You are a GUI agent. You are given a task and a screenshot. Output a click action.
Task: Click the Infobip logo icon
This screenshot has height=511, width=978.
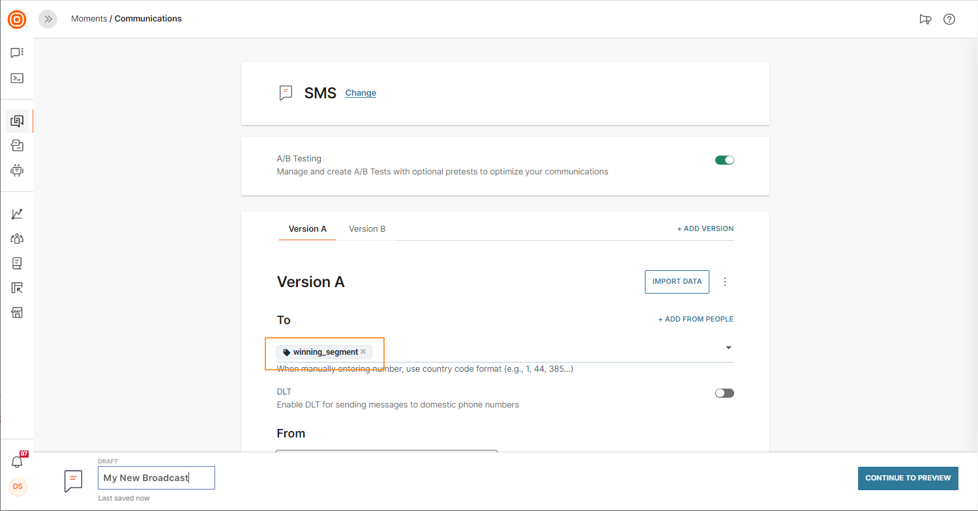coord(17,20)
